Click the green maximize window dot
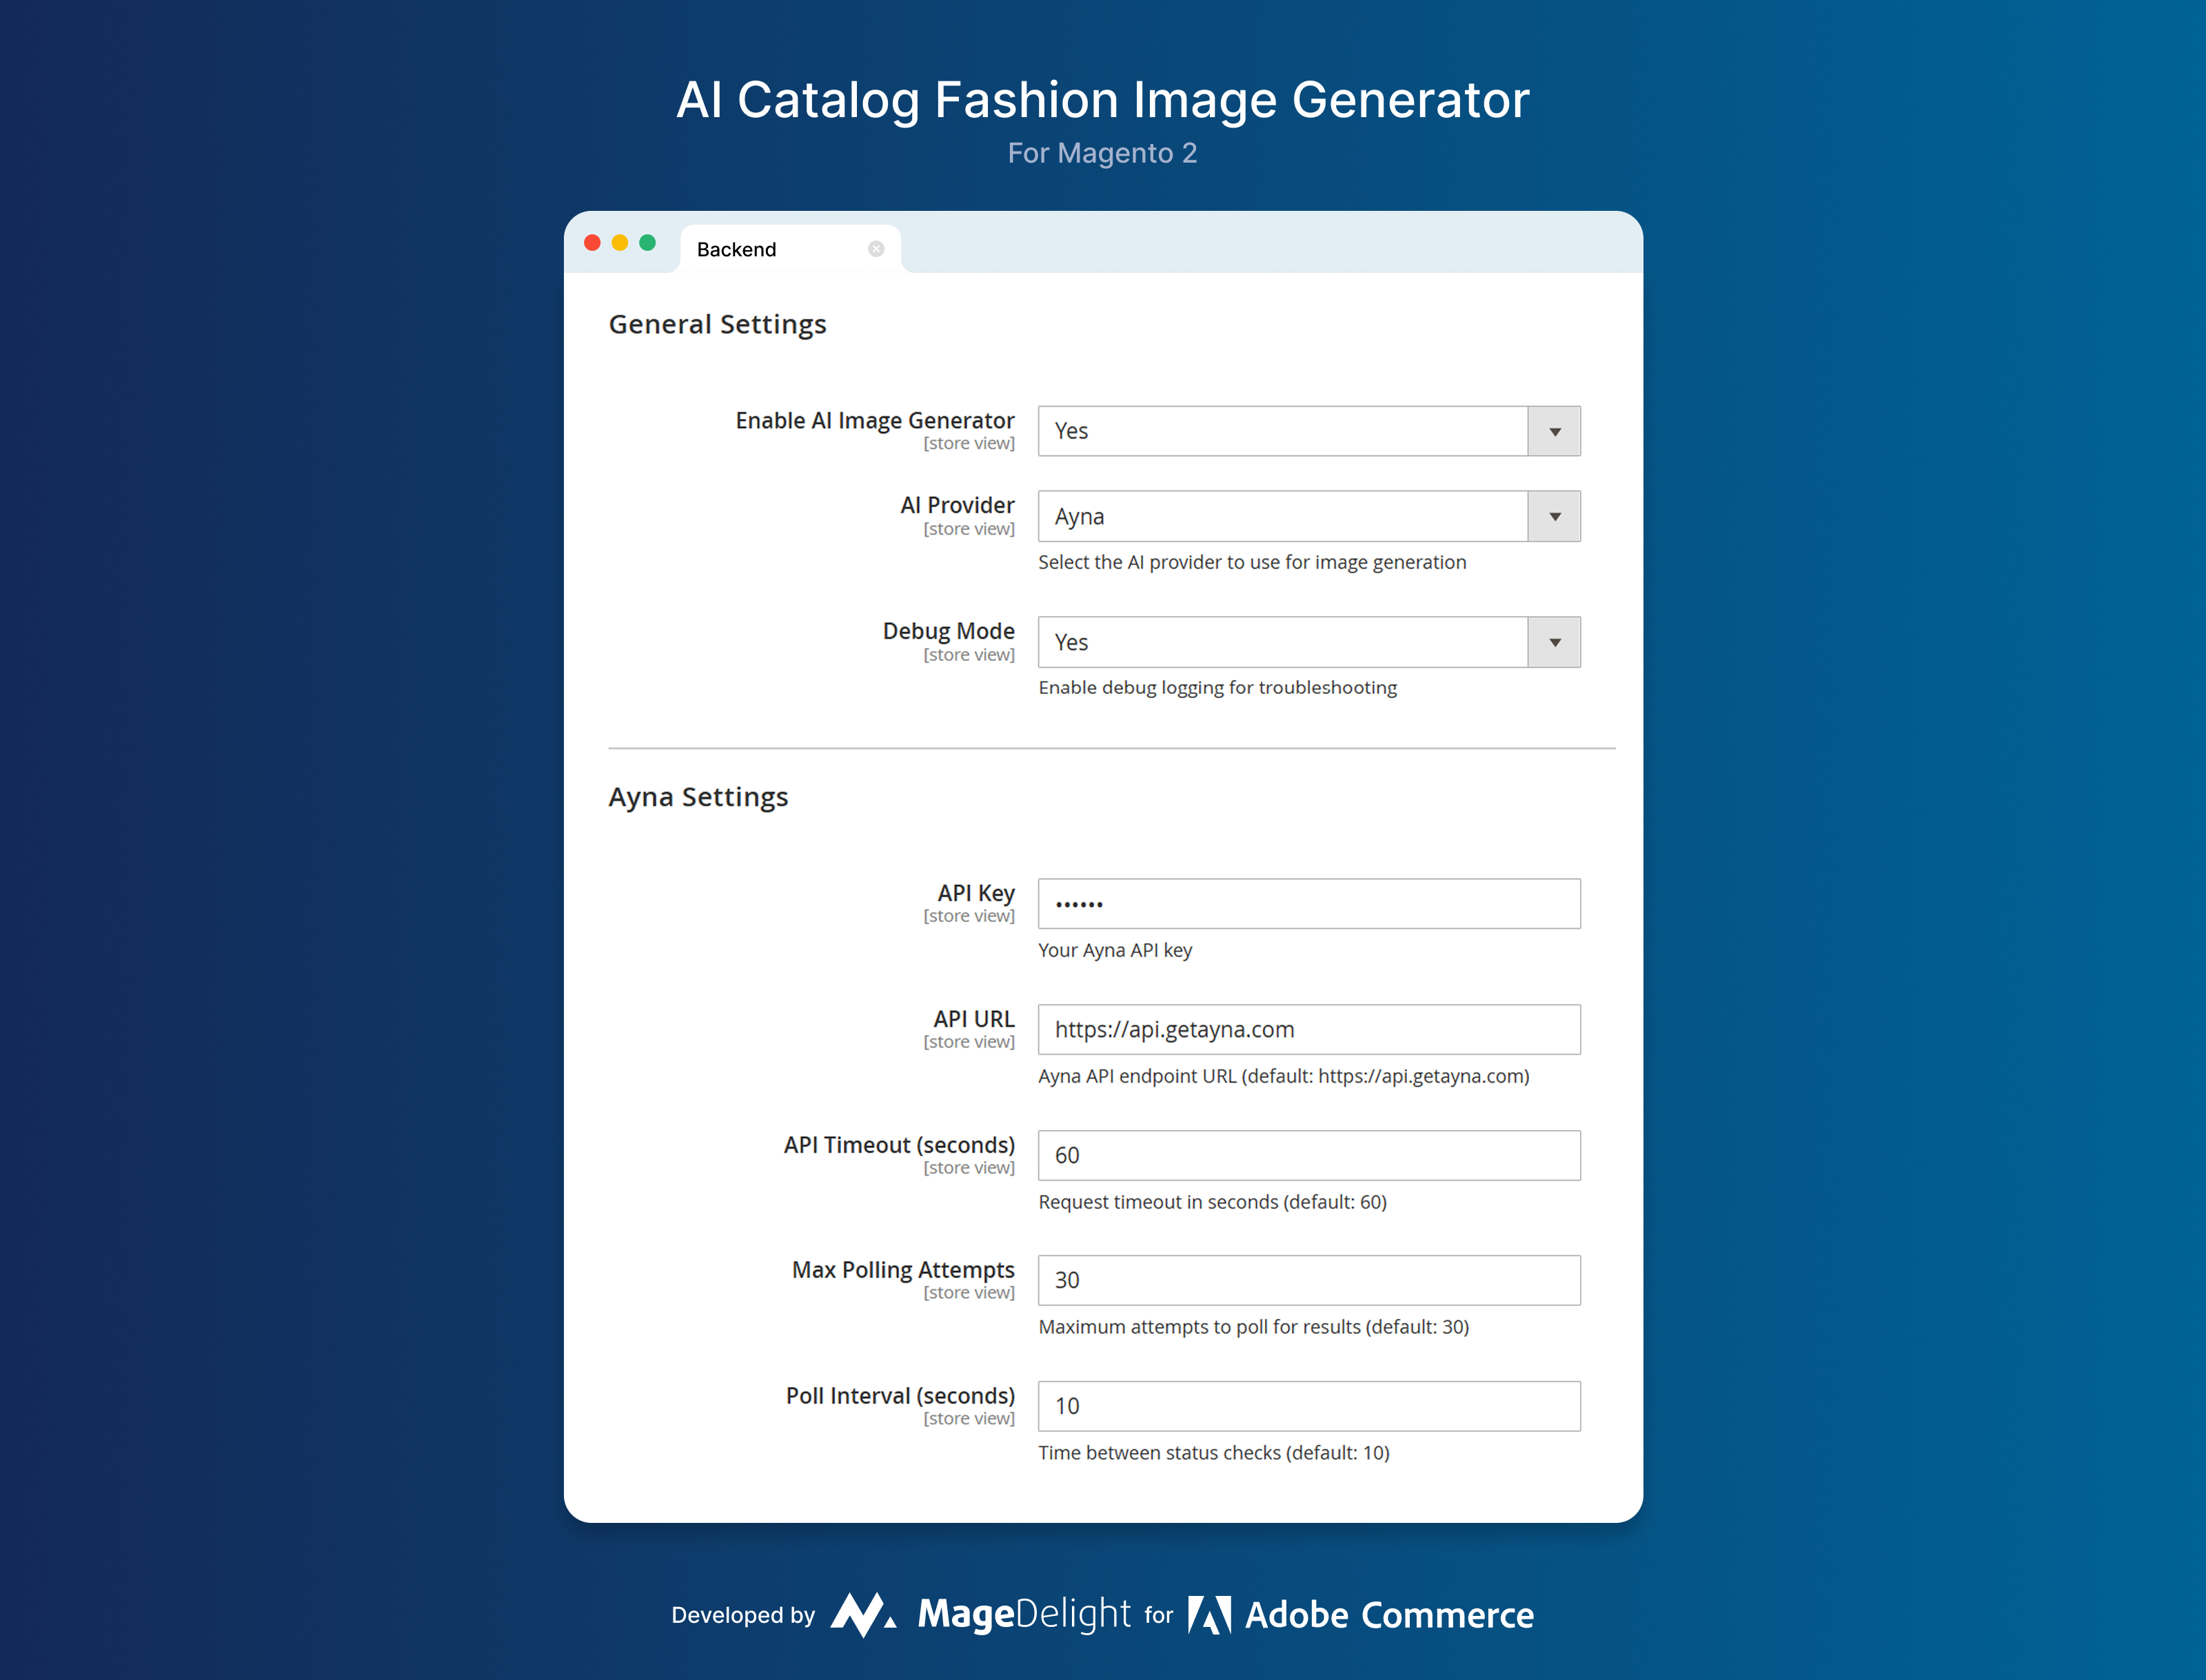The width and height of the screenshot is (2206, 1680). (x=647, y=243)
